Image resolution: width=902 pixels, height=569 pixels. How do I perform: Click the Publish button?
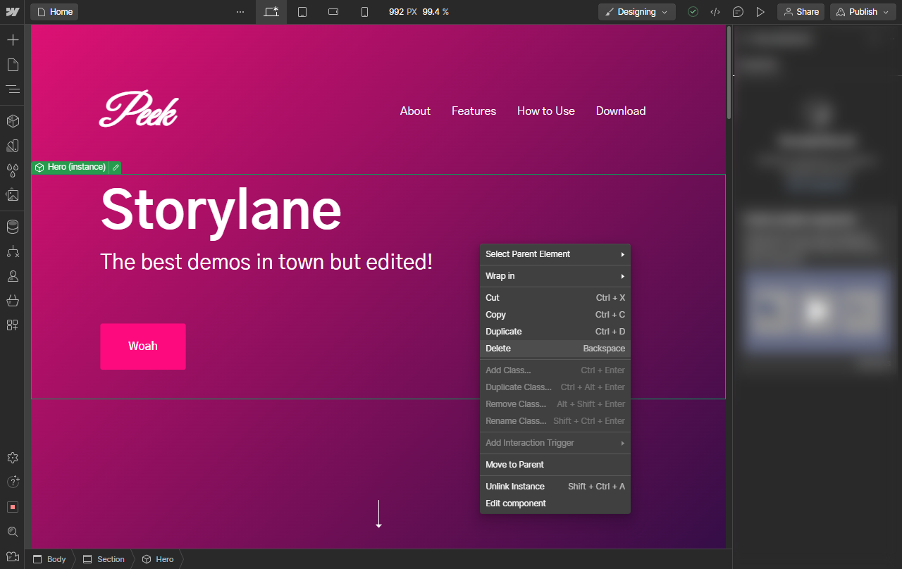coord(863,12)
